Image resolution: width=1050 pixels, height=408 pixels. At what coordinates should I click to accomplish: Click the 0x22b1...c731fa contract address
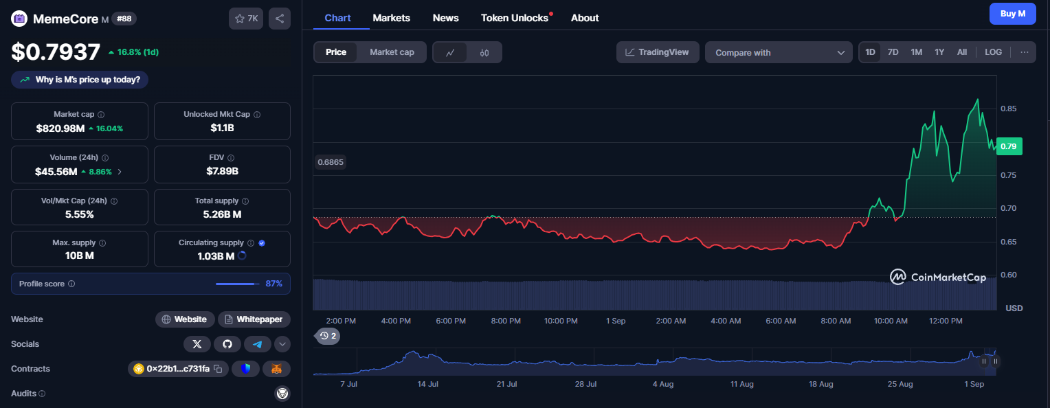point(177,369)
